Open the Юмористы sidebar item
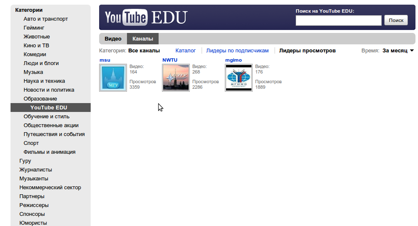 (x=33, y=223)
